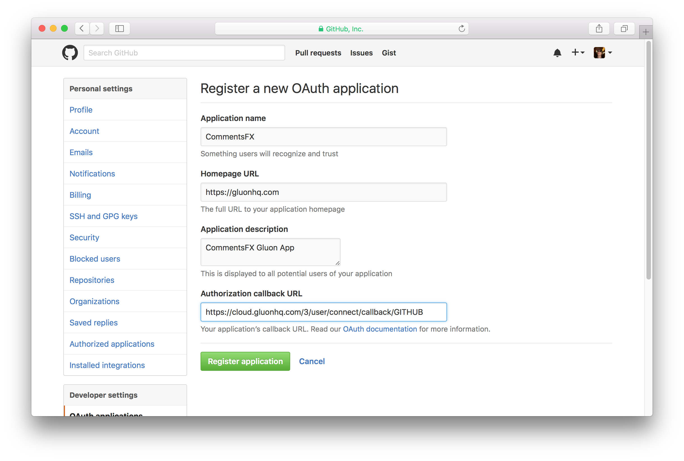Click Cancel link
684x461 pixels.
click(312, 361)
